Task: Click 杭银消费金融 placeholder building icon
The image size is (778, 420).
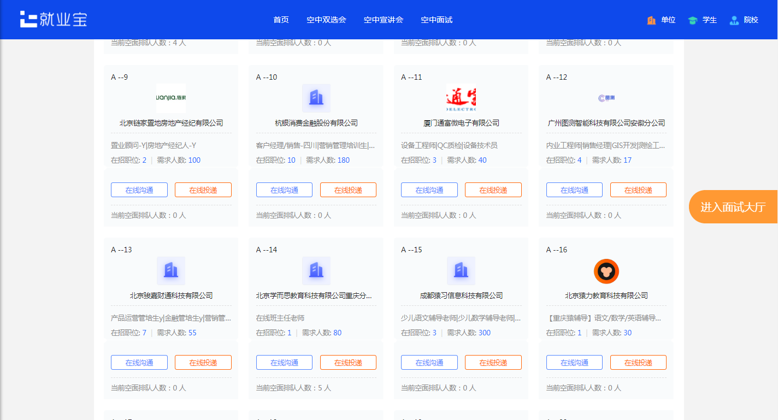Action: (x=316, y=98)
